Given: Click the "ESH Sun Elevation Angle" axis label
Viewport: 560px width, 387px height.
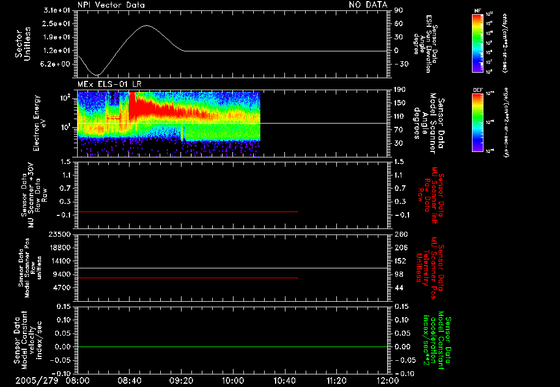Looking at the screenshot, I should coord(425,44).
